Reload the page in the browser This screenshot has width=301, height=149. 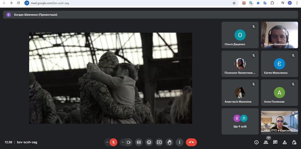click(18, 3)
